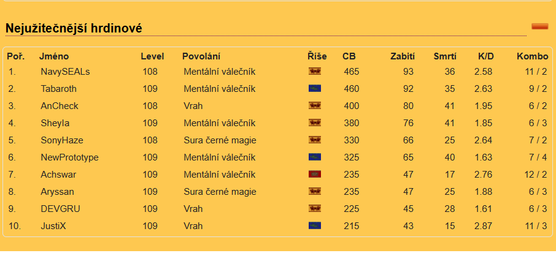
Task: Click SonyHaze's empire flag icon
Action: 315,140
